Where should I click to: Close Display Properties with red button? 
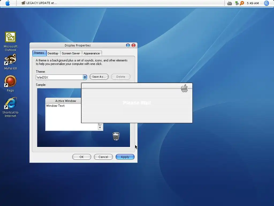point(134,45)
